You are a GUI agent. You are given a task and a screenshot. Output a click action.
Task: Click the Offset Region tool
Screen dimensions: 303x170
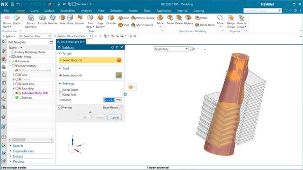pyautogui.click(x=201, y=18)
